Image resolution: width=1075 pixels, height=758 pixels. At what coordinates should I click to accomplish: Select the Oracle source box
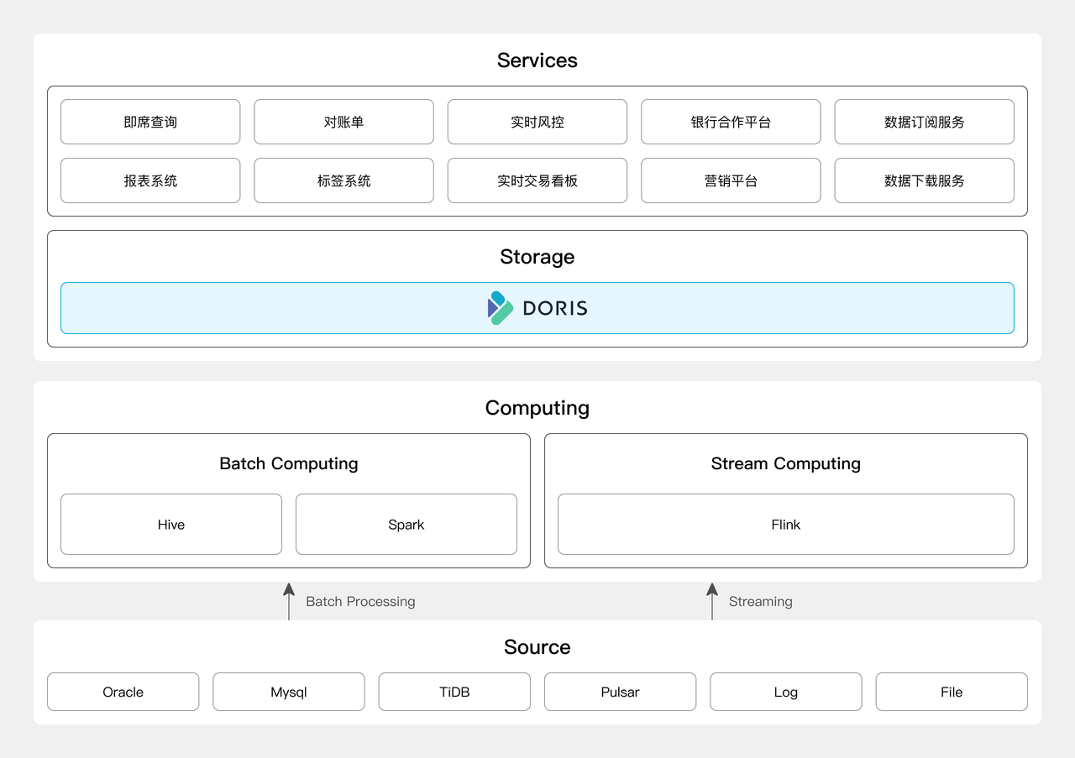pyautogui.click(x=123, y=692)
